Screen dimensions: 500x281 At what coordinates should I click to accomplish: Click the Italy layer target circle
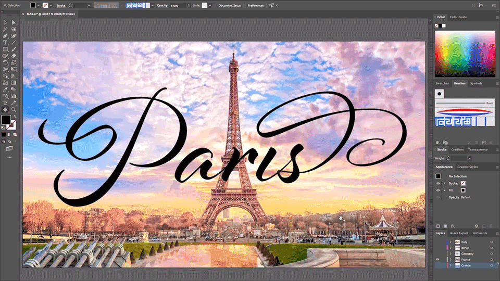(491, 242)
